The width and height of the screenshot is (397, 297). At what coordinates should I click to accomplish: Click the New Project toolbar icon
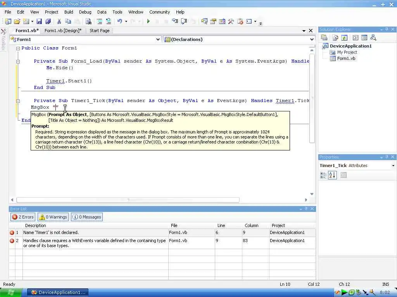tap(8, 22)
